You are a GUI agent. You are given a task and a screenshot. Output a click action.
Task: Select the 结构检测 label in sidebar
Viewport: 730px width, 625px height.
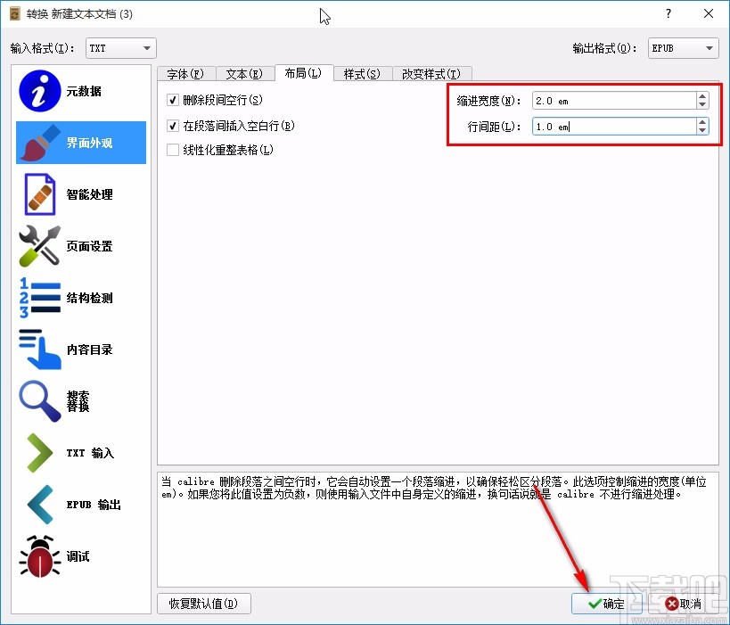point(89,298)
